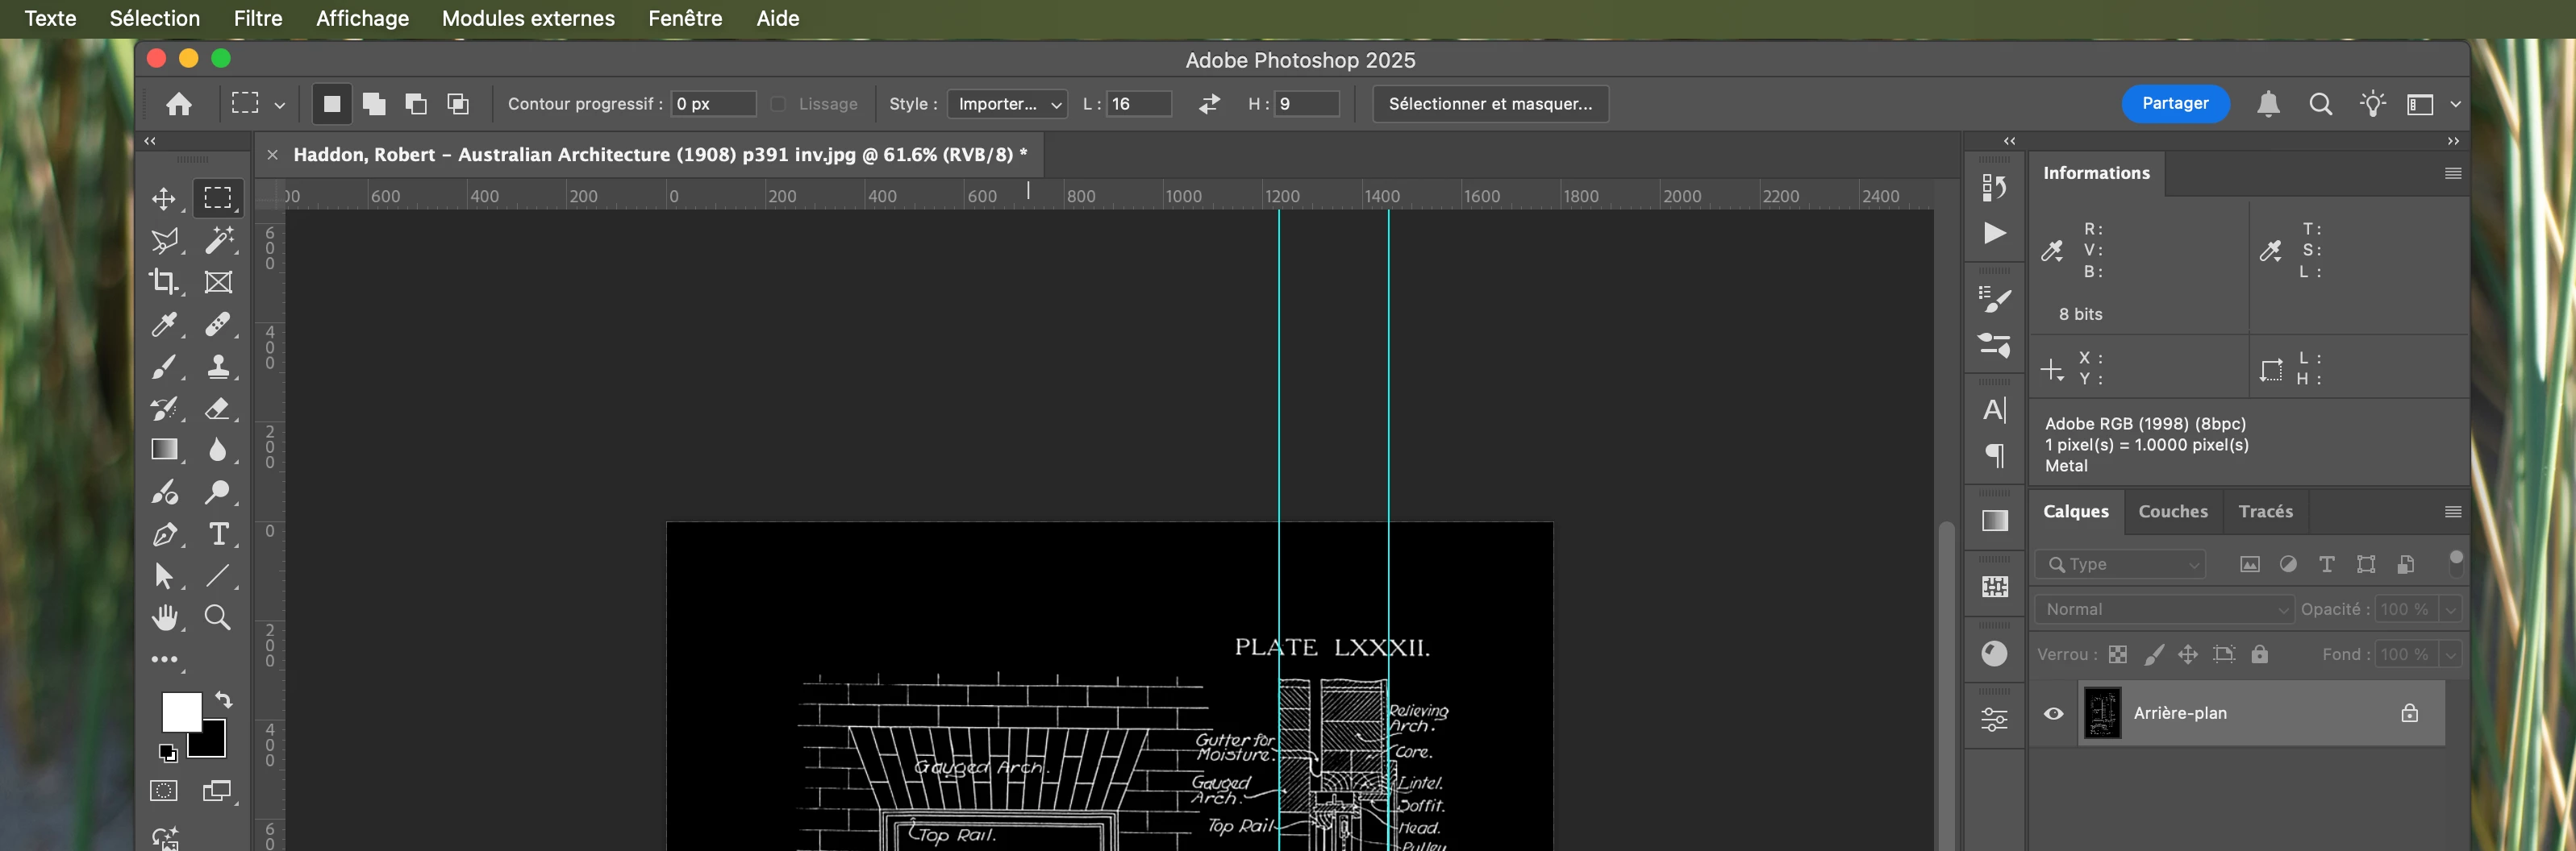Image resolution: width=2576 pixels, height=851 pixels.
Task: Choose Add to selection mode
Action: pyautogui.click(x=374, y=104)
